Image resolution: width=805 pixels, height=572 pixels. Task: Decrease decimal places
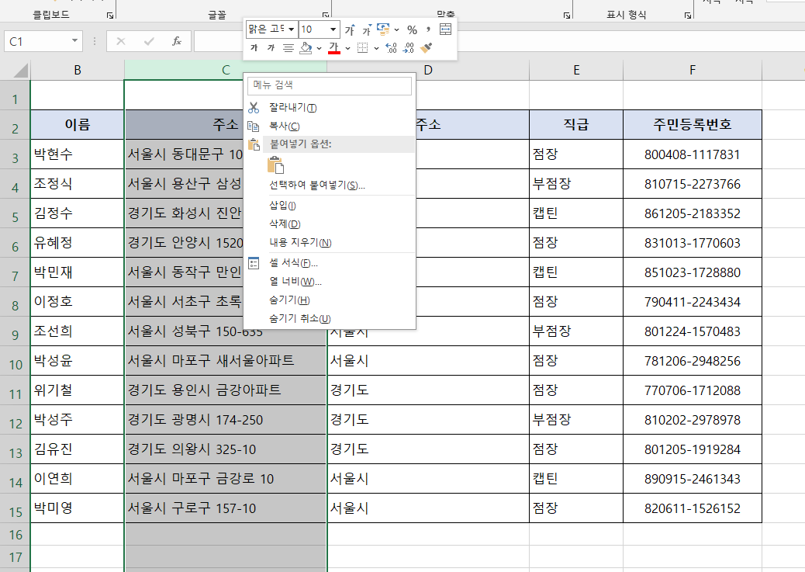pos(408,48)
